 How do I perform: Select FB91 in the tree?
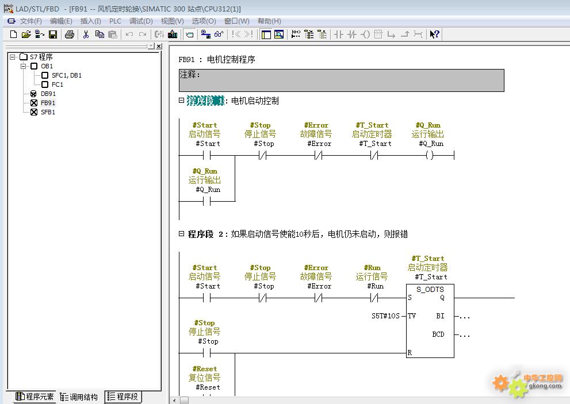(48, 103)
